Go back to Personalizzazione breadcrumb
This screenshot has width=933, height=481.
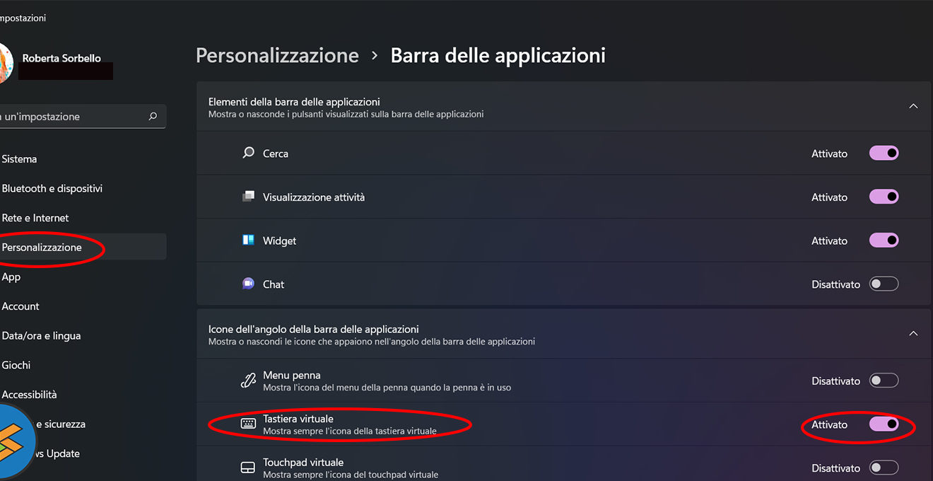pos(277,55)
